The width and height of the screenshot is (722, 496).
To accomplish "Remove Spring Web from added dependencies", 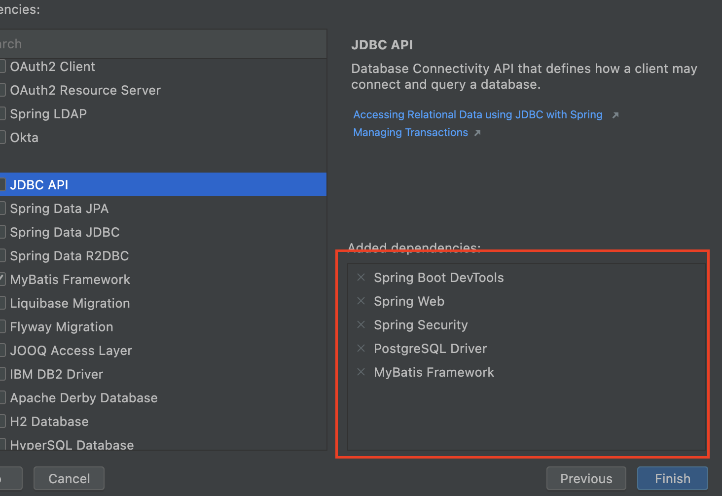I will click(x=361, y=301).
